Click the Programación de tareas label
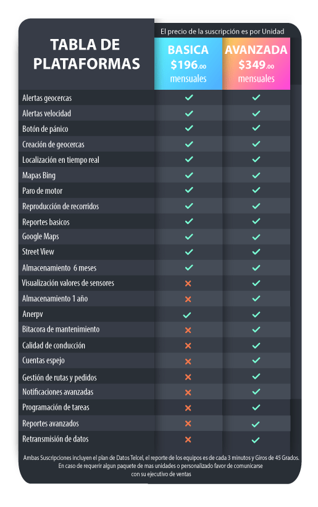 coord(56,407)
